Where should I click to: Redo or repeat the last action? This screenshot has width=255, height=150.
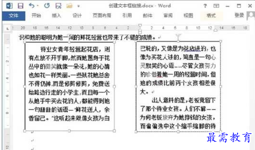coord(47,6)
